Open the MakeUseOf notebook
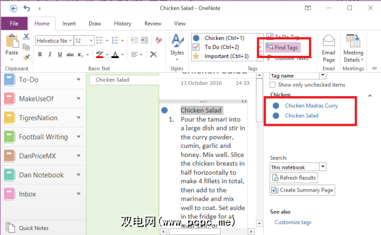This screenshot has width=381, height=235. coord(43,98)
